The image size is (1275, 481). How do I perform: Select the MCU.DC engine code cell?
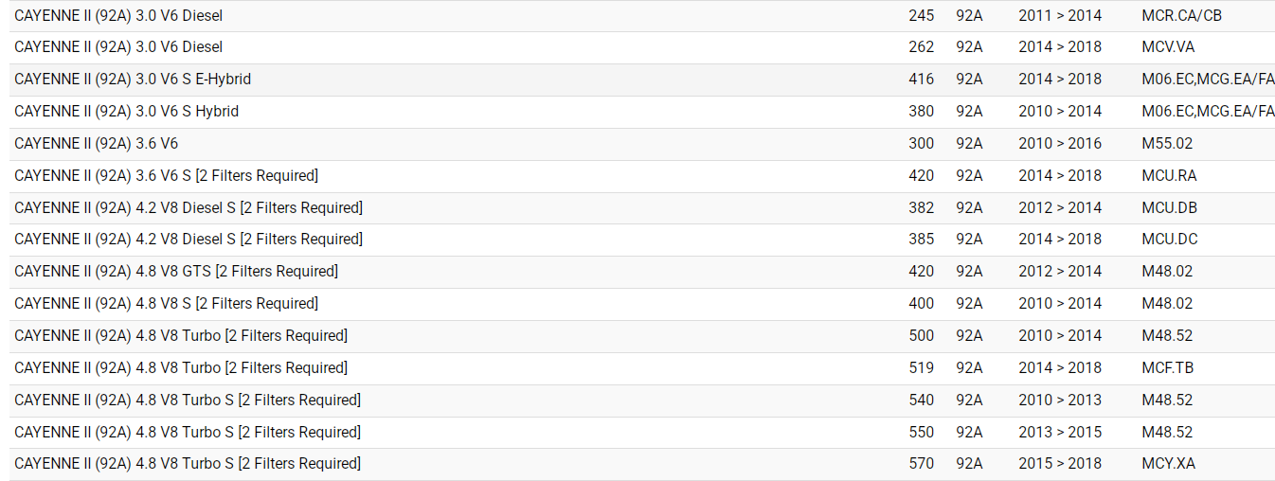(x=1169, y=240)
